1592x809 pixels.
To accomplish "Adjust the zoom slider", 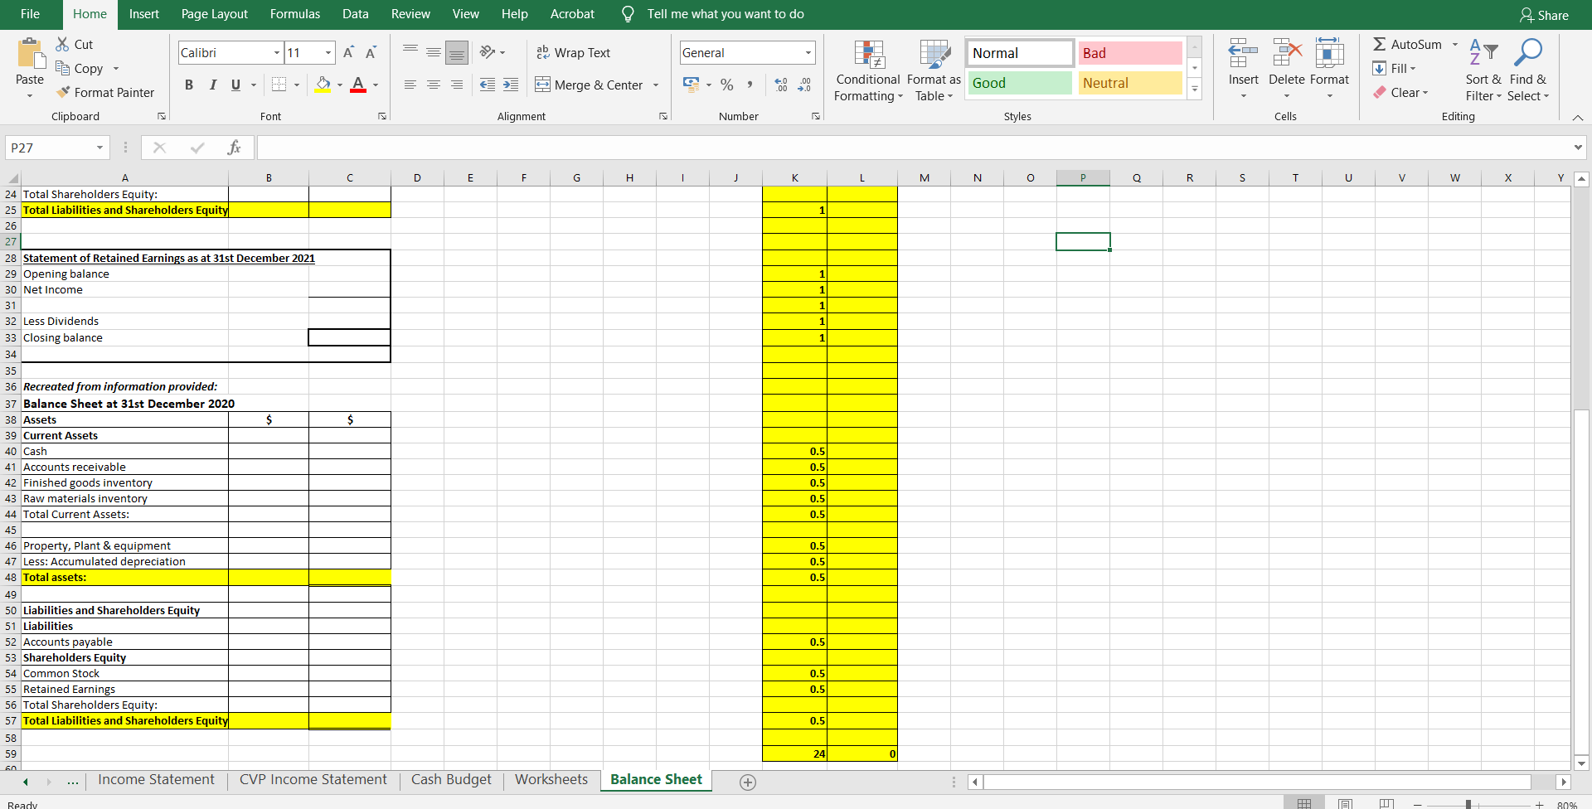I will pos(1468,804).
